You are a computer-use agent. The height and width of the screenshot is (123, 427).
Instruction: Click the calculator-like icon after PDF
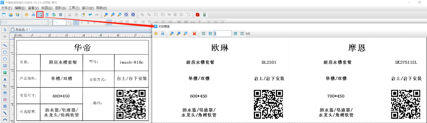pyautogui.click(x=204, y=15)
